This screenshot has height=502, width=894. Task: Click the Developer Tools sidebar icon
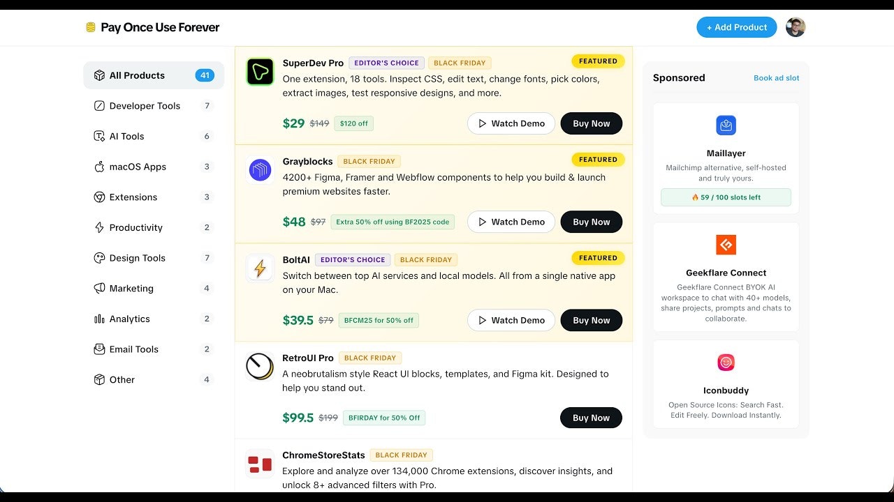pos(99,106)
